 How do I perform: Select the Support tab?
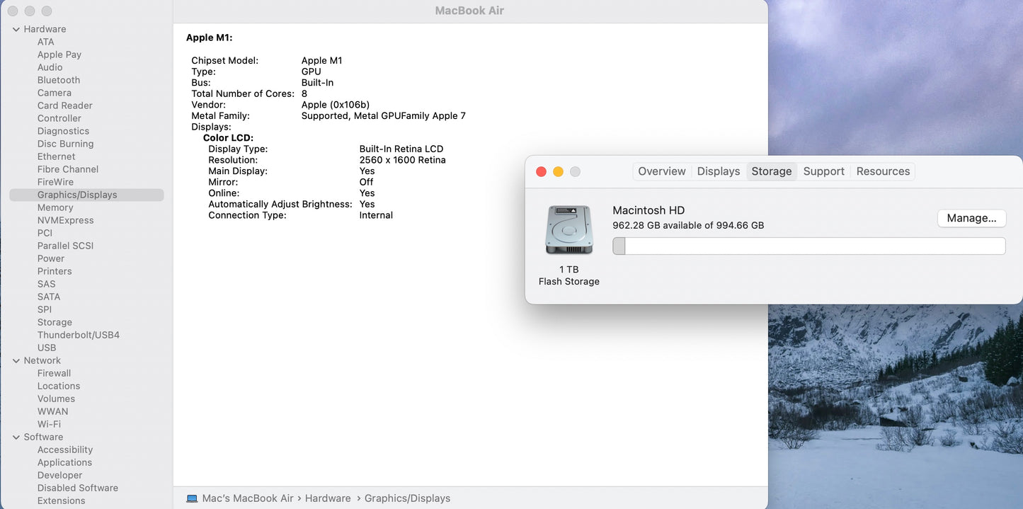823,171
